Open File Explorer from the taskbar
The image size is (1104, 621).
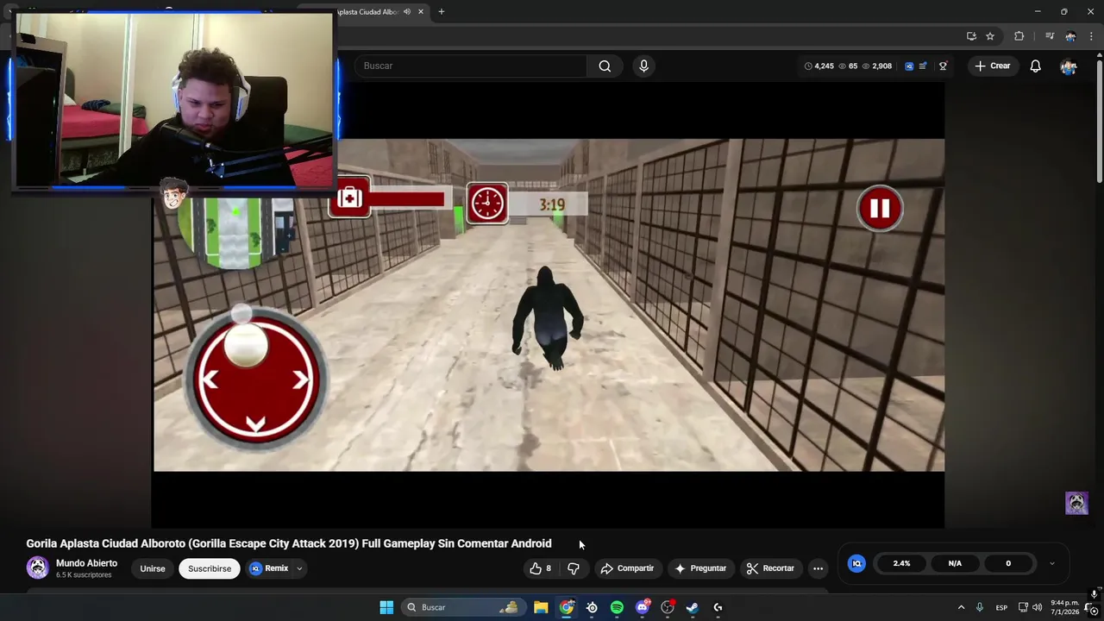541,607
